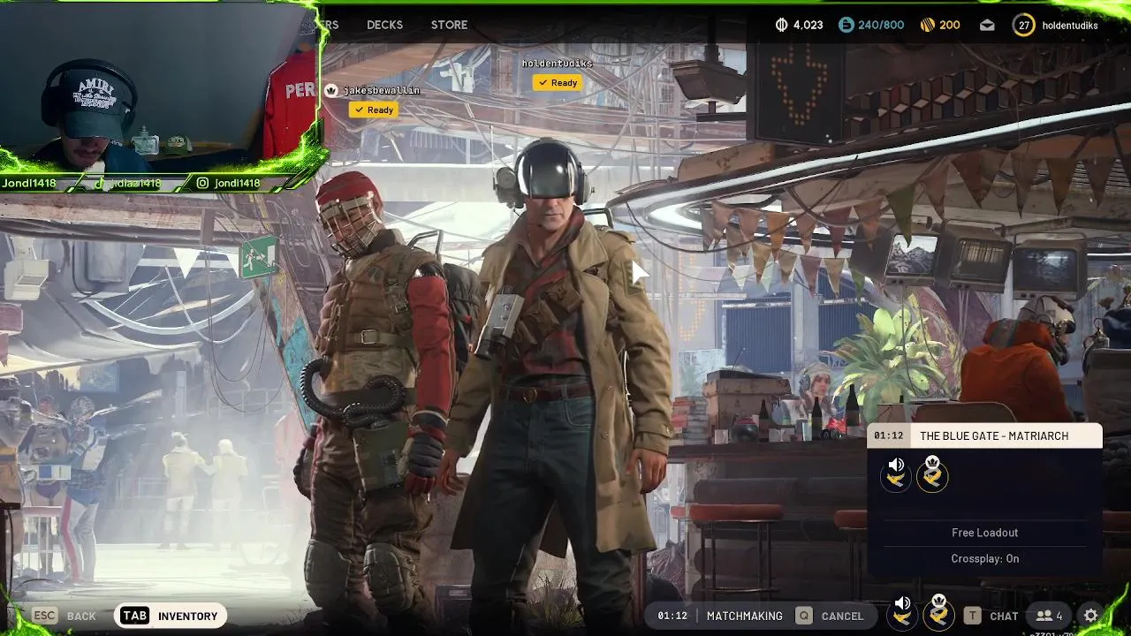The height and width of the screenshot is (636, 1131).
Task: Select the speaker avatar in the map panel
Action: [896, 473]
